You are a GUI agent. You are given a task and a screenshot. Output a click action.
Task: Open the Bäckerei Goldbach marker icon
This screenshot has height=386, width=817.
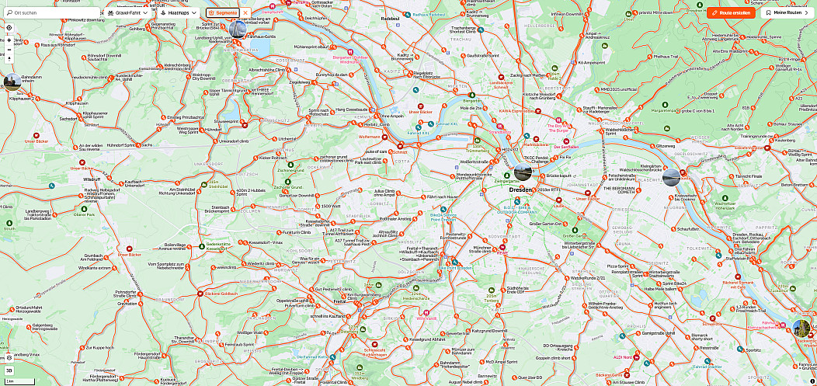coord(200,294)
